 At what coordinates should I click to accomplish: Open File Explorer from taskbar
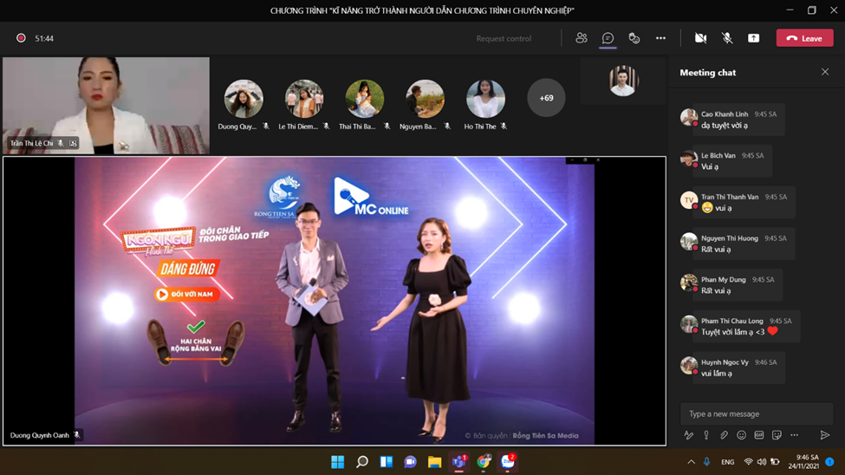[434, 461]
